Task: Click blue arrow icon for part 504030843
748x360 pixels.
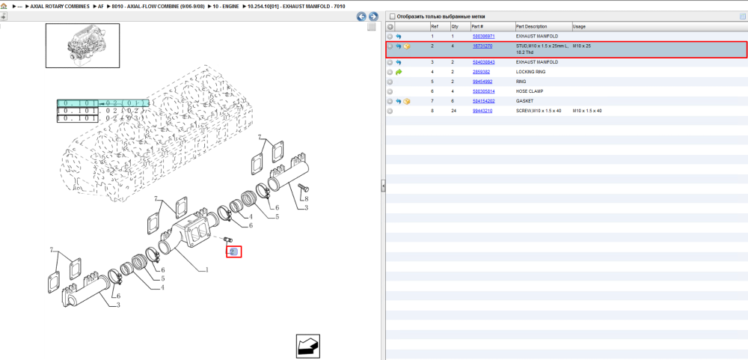Action: pos(399,62)
